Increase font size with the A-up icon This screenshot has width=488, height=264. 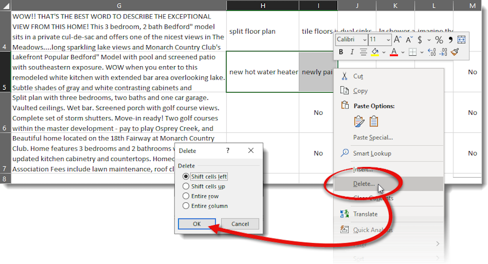[x=397, y=40]
